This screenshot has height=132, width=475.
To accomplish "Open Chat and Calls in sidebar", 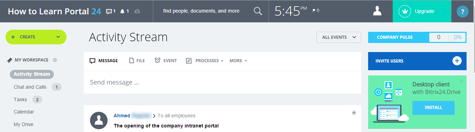I will tap(30, 87).
